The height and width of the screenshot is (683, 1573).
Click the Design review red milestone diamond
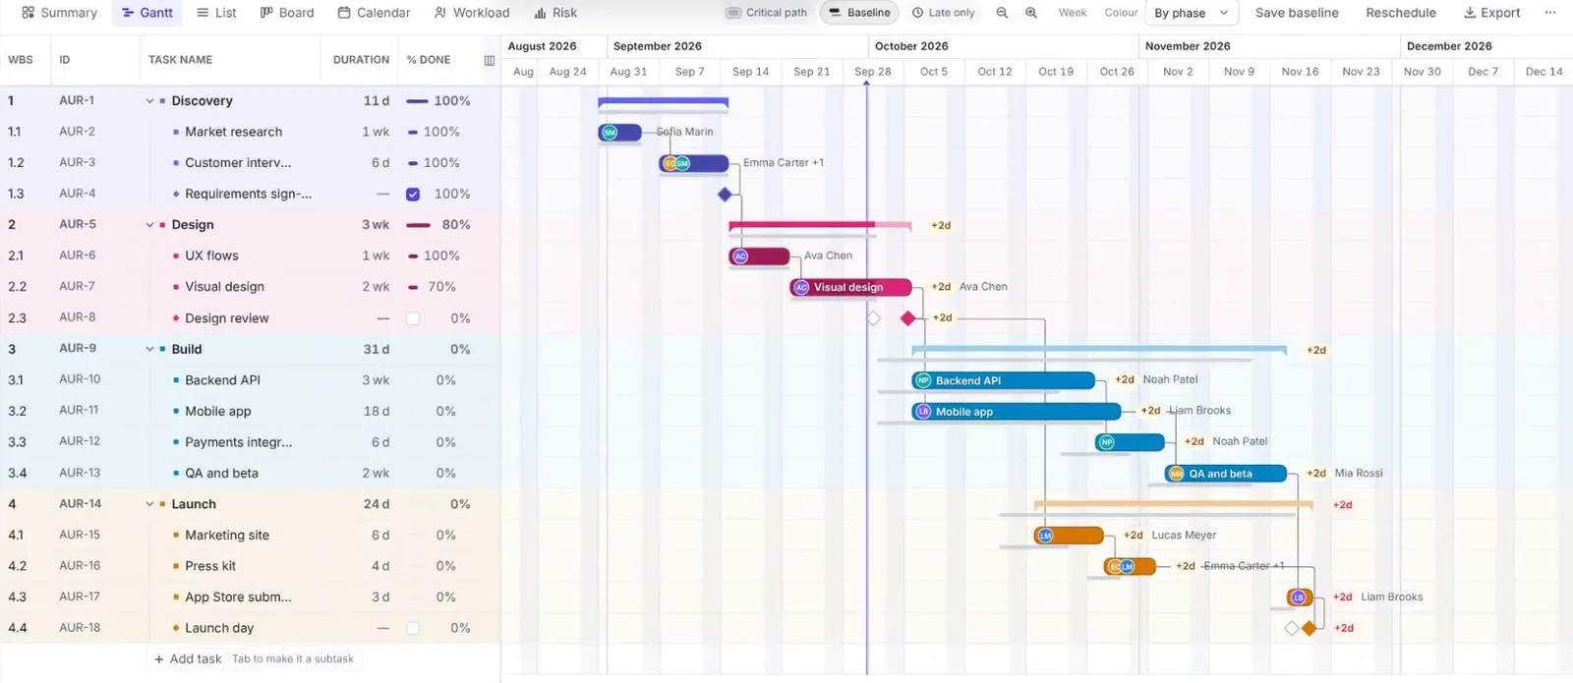coord(907,318)
